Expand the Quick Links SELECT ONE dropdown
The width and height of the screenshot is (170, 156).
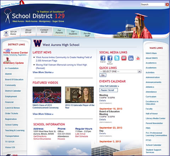pos(120,71)
